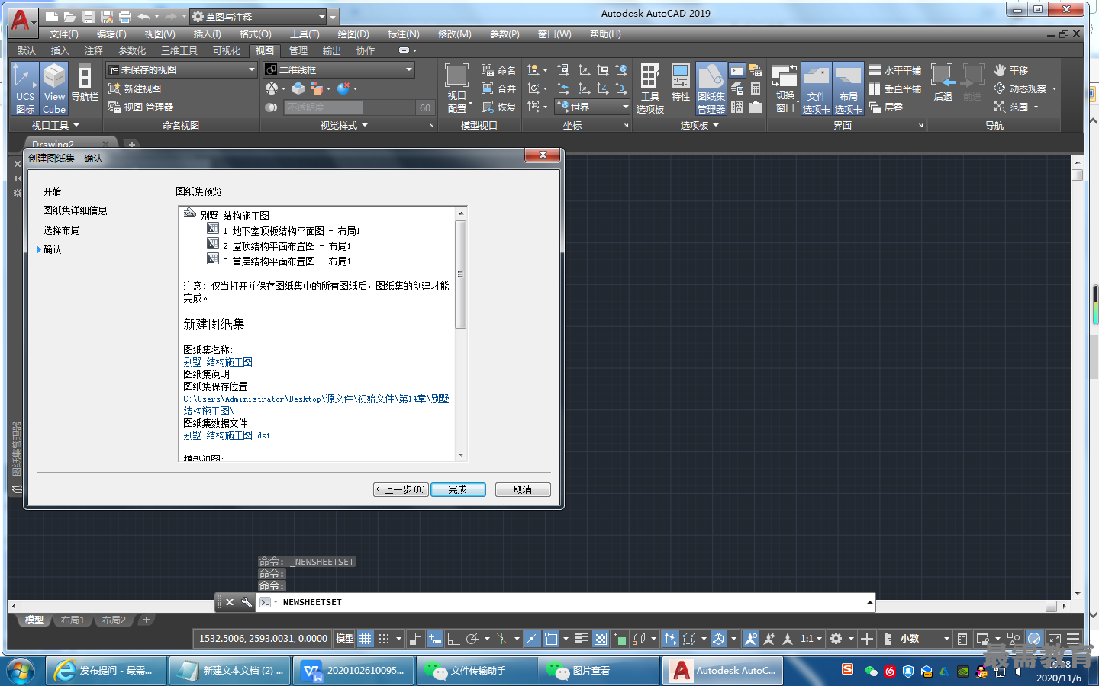Switch to the 默认 ribbon tab
Viewport: 1099px width, 686px height.
[x=27, y=50]
